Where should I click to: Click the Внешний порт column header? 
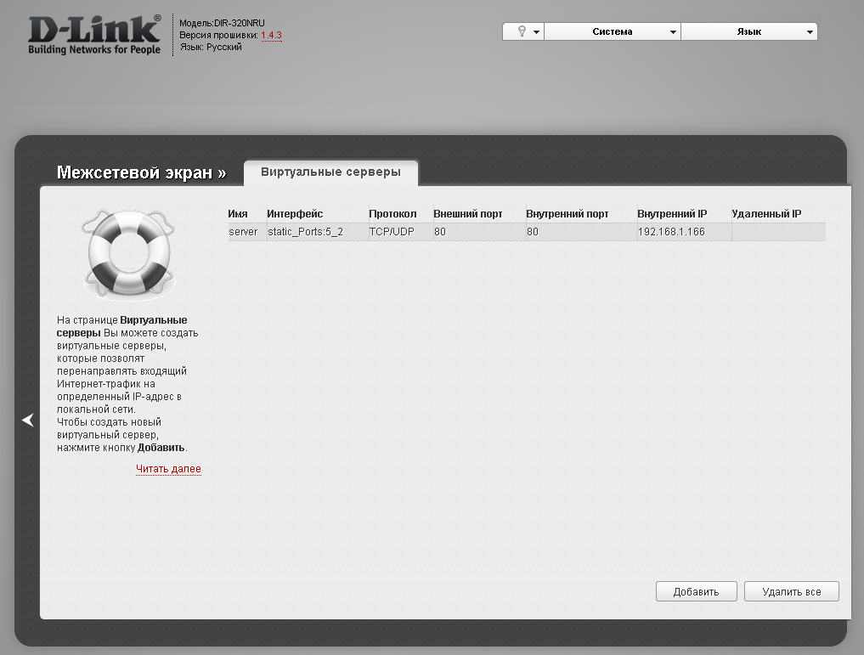pyautogui.click(x=468, y=214)
